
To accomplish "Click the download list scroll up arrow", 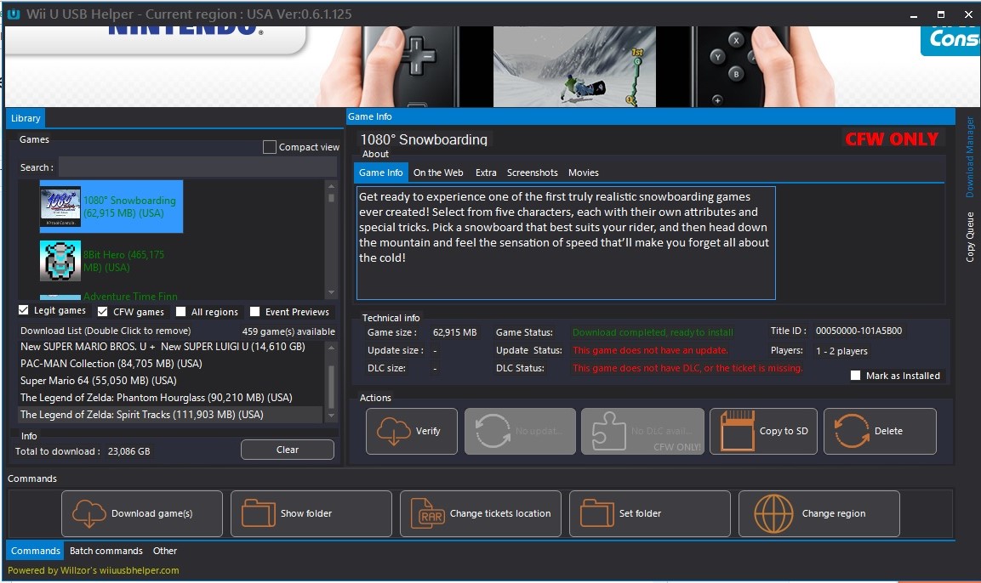I will pyautogui.click(x=331, y=347).
